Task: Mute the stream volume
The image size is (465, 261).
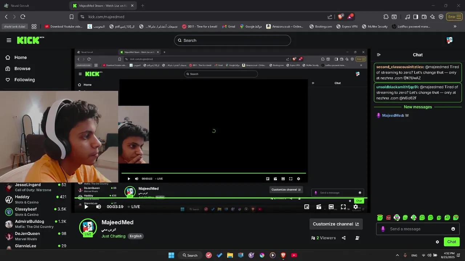Action: 98,207
